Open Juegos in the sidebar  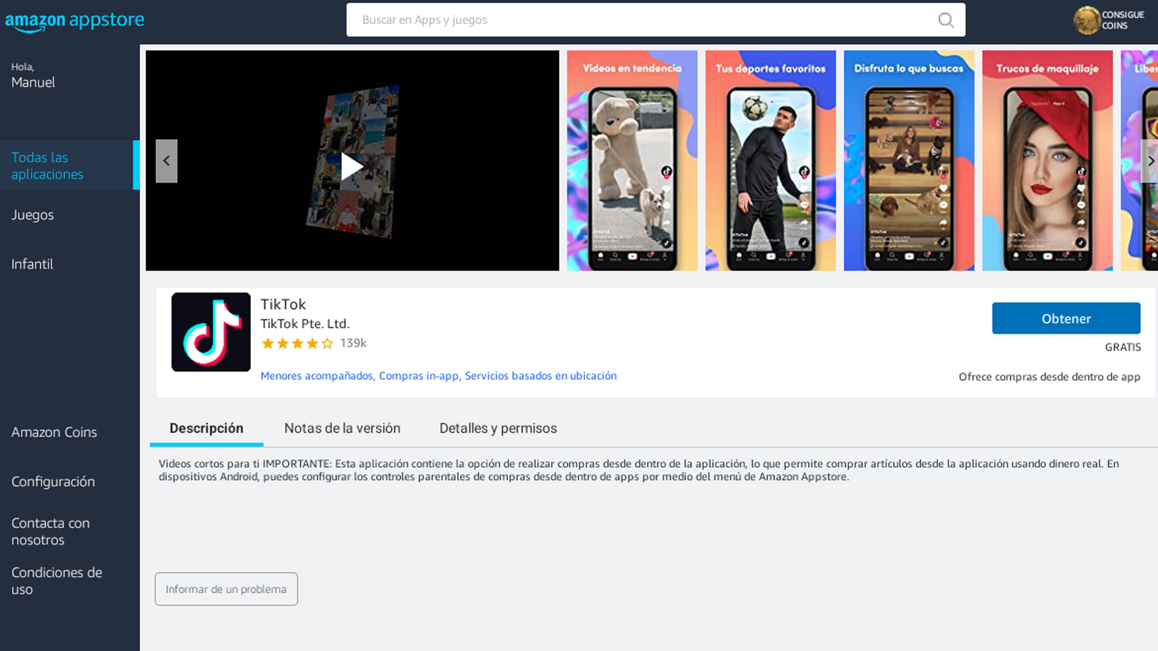coord(32,215)
